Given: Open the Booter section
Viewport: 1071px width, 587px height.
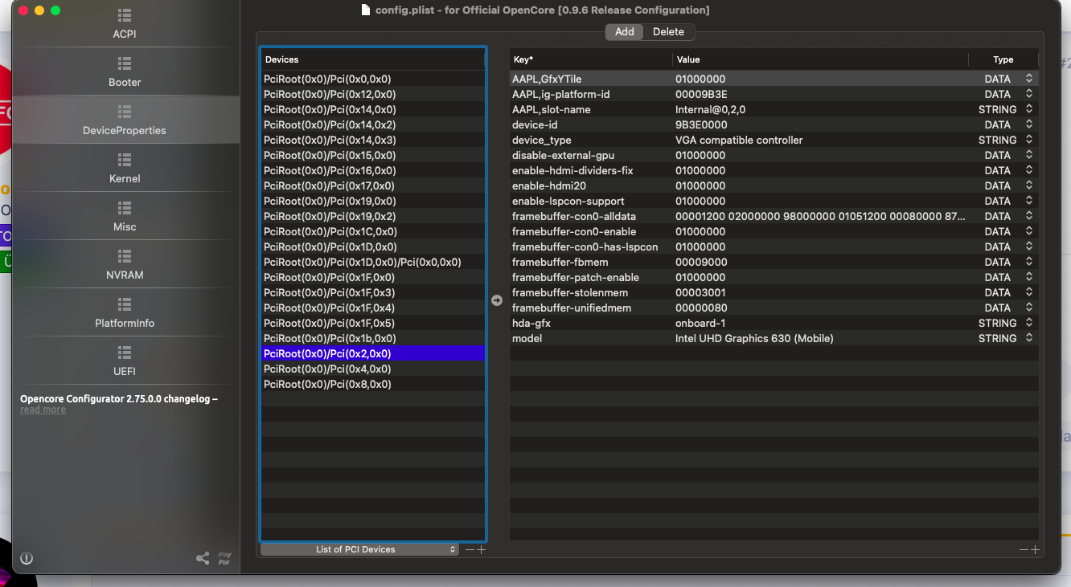Looking at the screenshot, I should pos(125,72).
